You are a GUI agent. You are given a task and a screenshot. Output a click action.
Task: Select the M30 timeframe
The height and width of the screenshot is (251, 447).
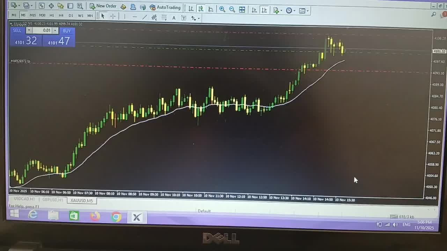tap(42, 15)
